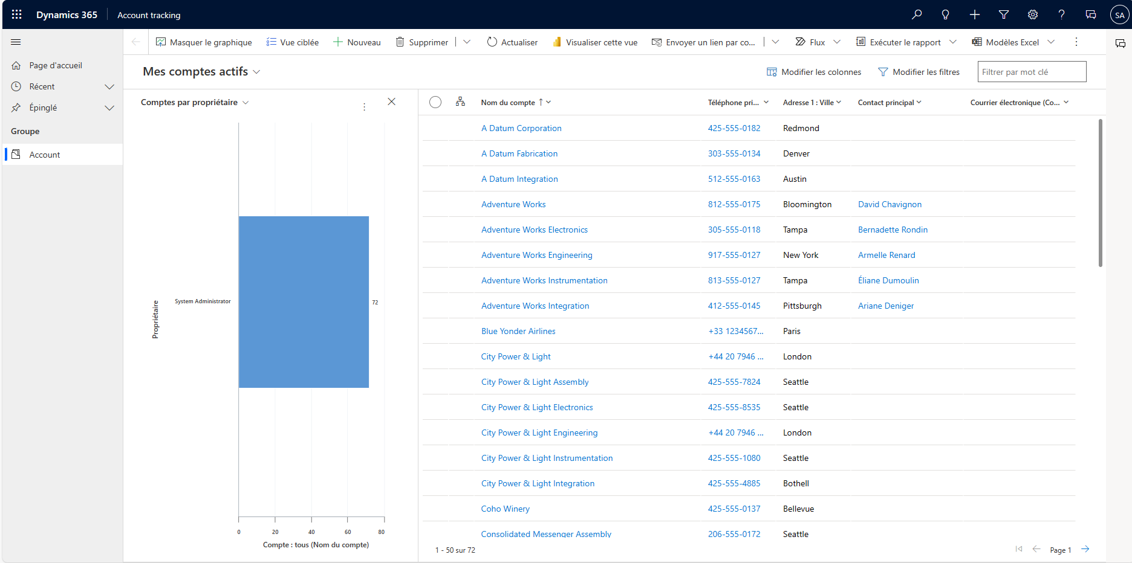Open the lightbulb assistant icon
The image size is (1132, 563).
pyautogui.click(x=946, y=14)
